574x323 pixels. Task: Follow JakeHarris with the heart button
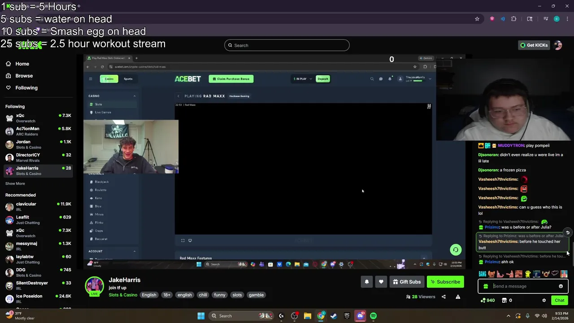pyautogui.click(x=381, y=282)
